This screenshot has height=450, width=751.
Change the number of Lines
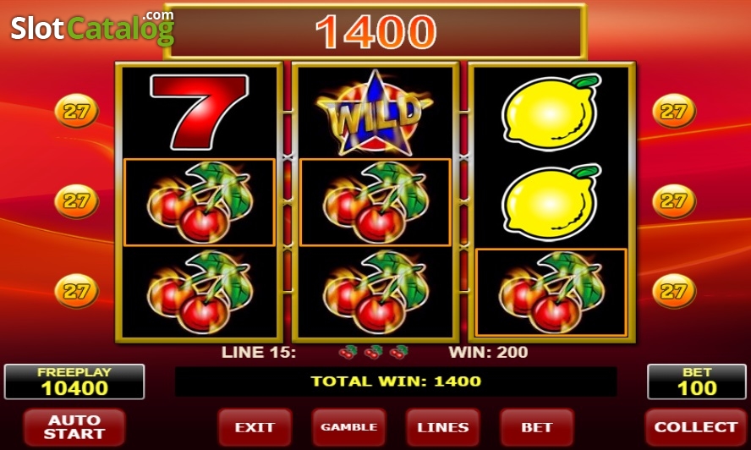[443, 427]
